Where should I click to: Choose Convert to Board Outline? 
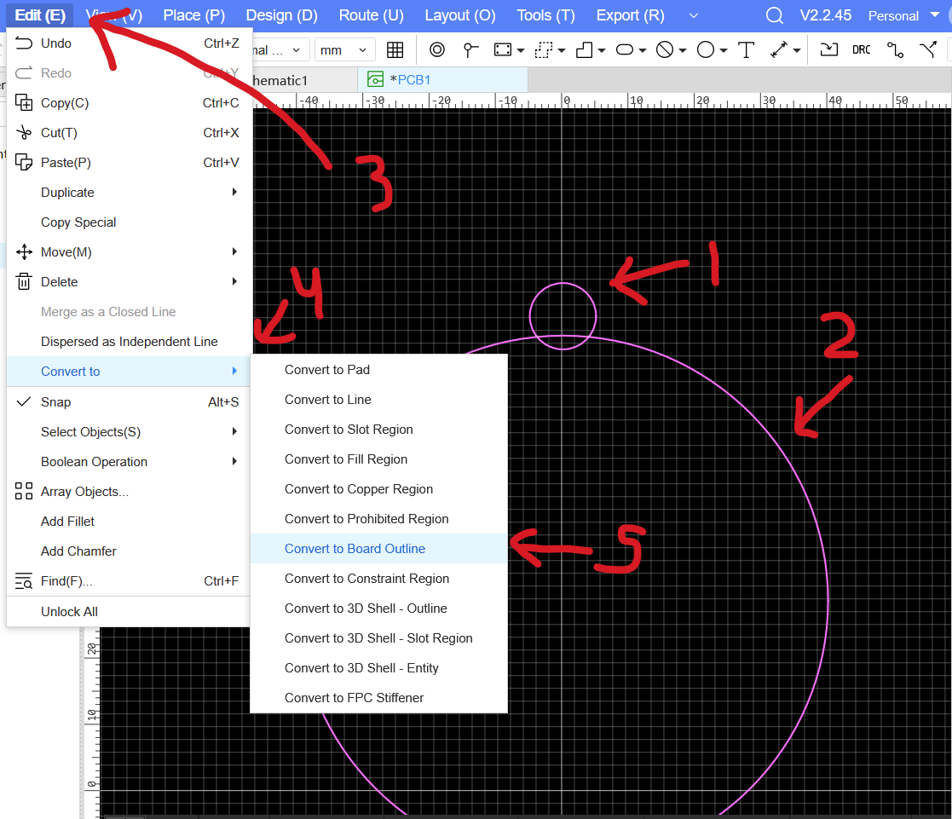coord(355,549)
